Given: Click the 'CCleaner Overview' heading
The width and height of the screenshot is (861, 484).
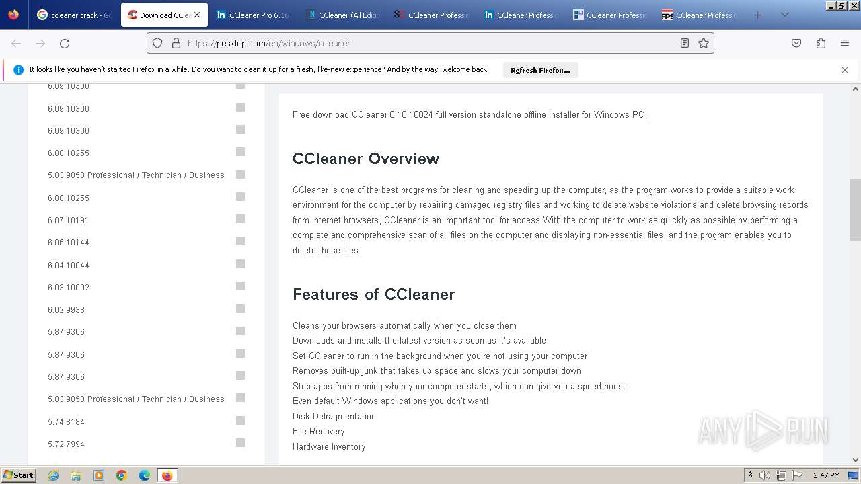Looking at the screenshot, I should point(366,159).
